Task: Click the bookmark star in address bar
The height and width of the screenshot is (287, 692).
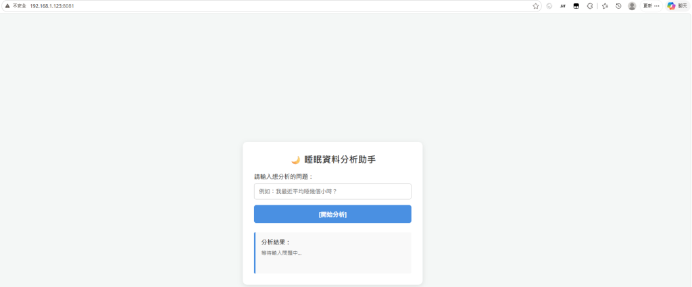Action: (535, 6)
